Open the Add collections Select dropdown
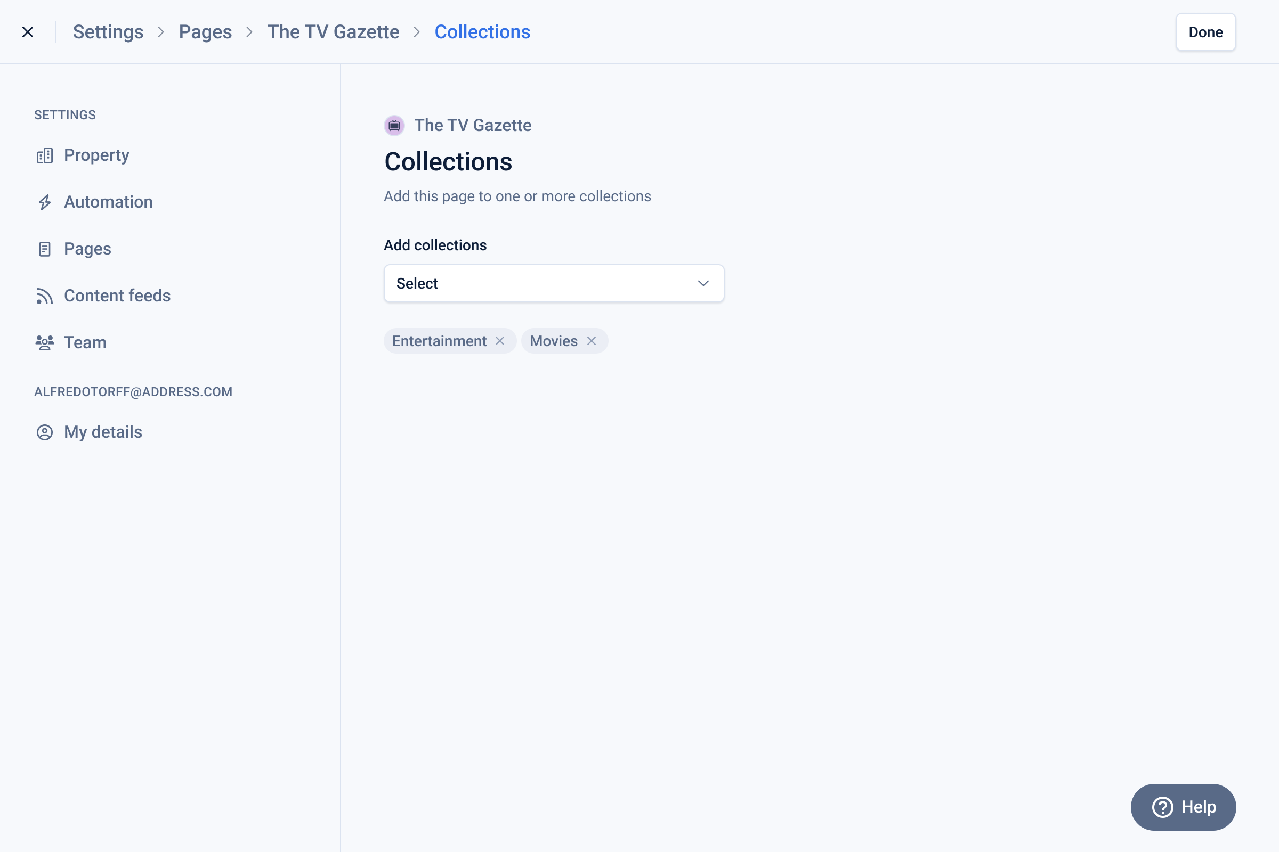 pos(553,284)
